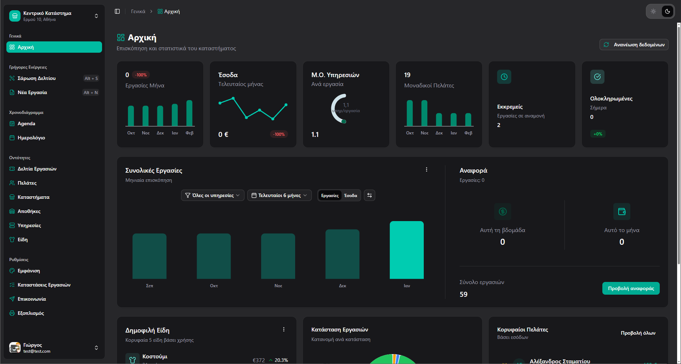
Task: Click the Σύνολο εργασιών value 59
Action: (x=463, y=294)
